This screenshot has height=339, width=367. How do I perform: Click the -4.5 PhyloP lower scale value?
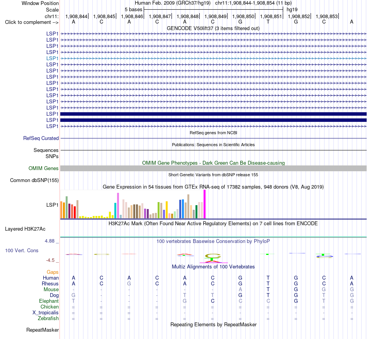tap(50, 260)
